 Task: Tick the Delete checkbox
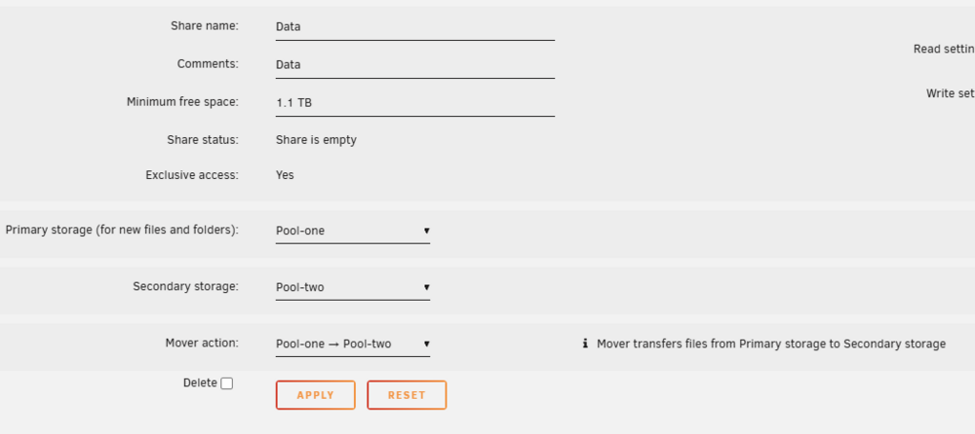pyautogui.click(x=227, y=383)
